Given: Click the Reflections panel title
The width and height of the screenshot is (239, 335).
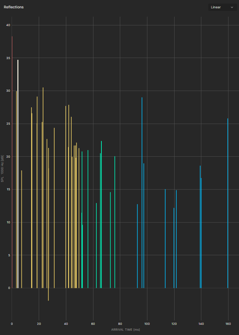Looking at the screenshot, I should (14, 7).
